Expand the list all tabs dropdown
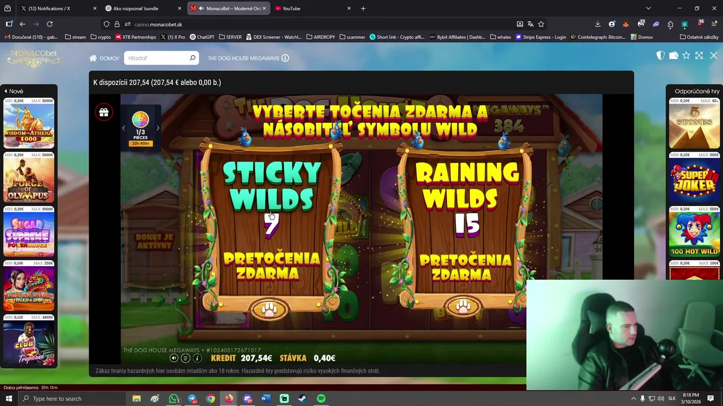The width and height of the screenshot is (723, 406). 648,8
